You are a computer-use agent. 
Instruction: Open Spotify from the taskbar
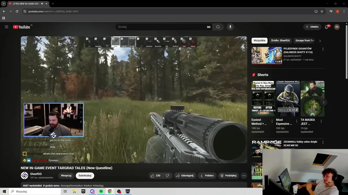pos(101,191)
